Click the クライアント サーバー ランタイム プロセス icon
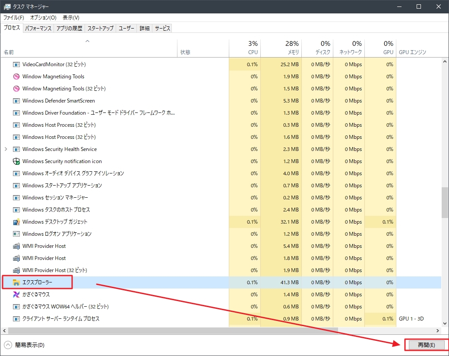 tap(16, 319)
